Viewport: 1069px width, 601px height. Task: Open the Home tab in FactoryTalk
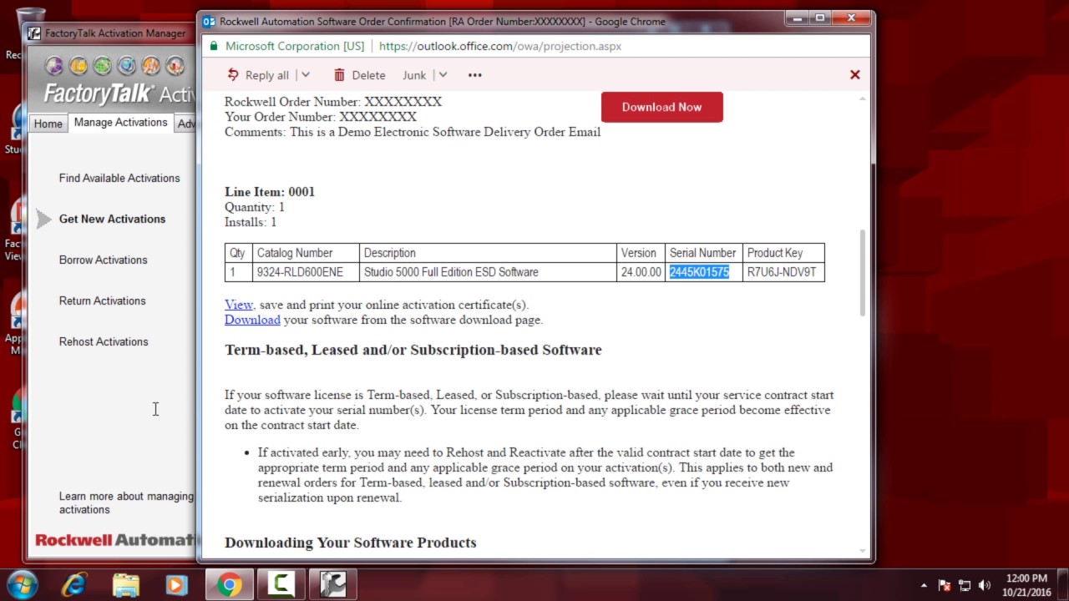coord(48,124)
